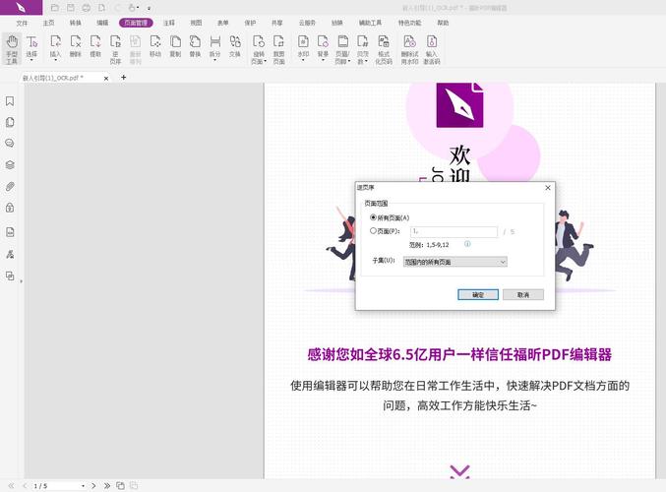Click the 取消 (Cancel) button
The width and height of the screenshot is (666, 492).
522,294
